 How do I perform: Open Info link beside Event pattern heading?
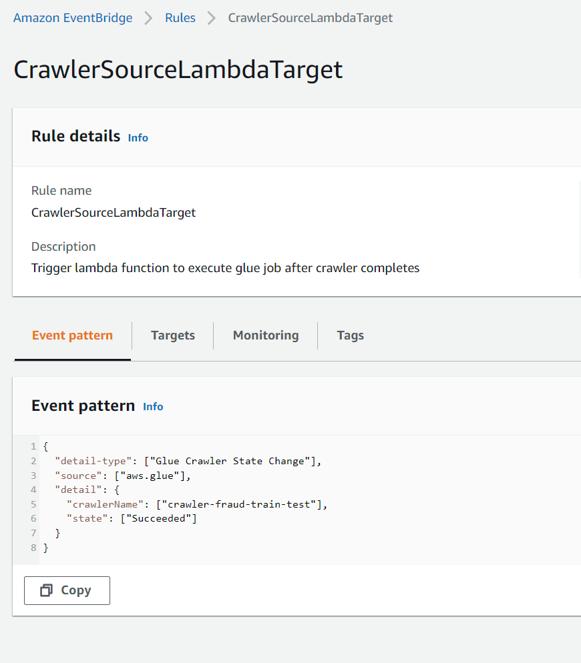[x=153, y=406]
